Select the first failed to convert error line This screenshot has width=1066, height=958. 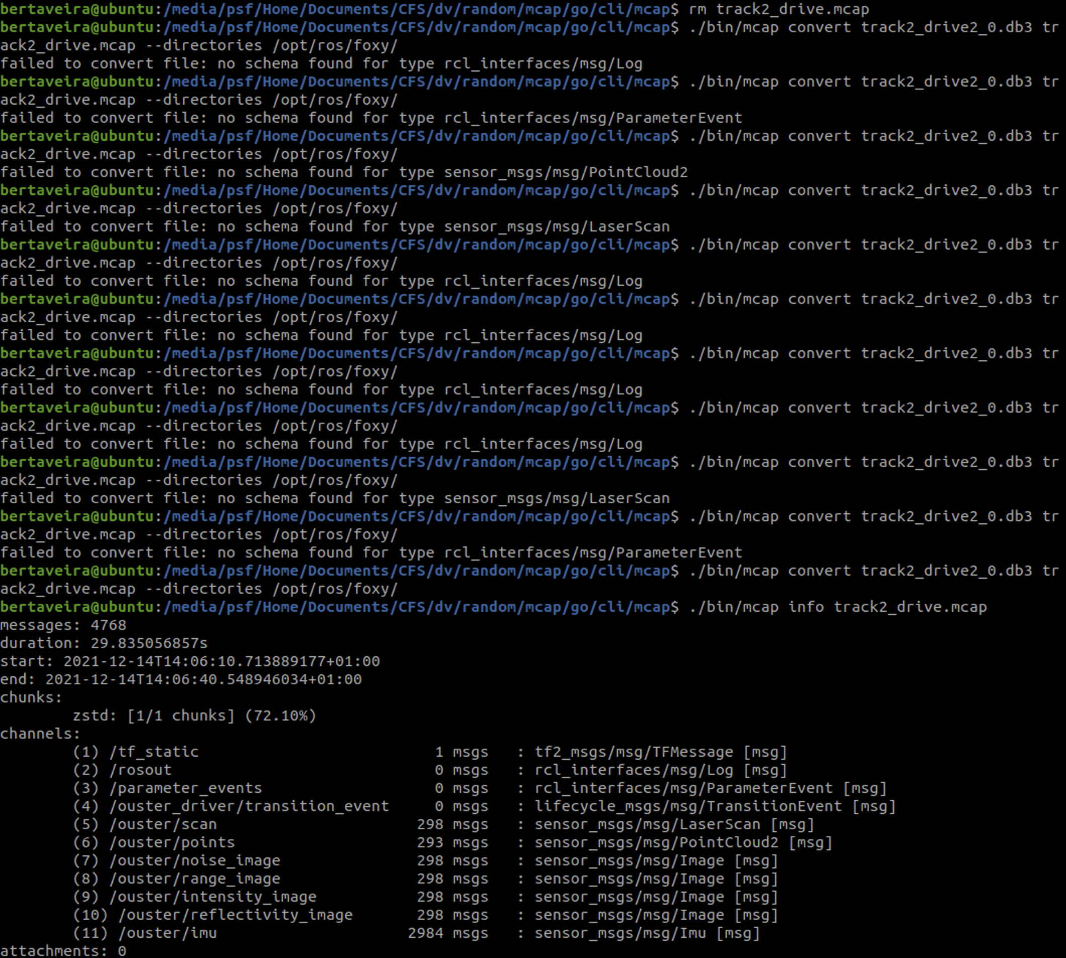point(321,63)
